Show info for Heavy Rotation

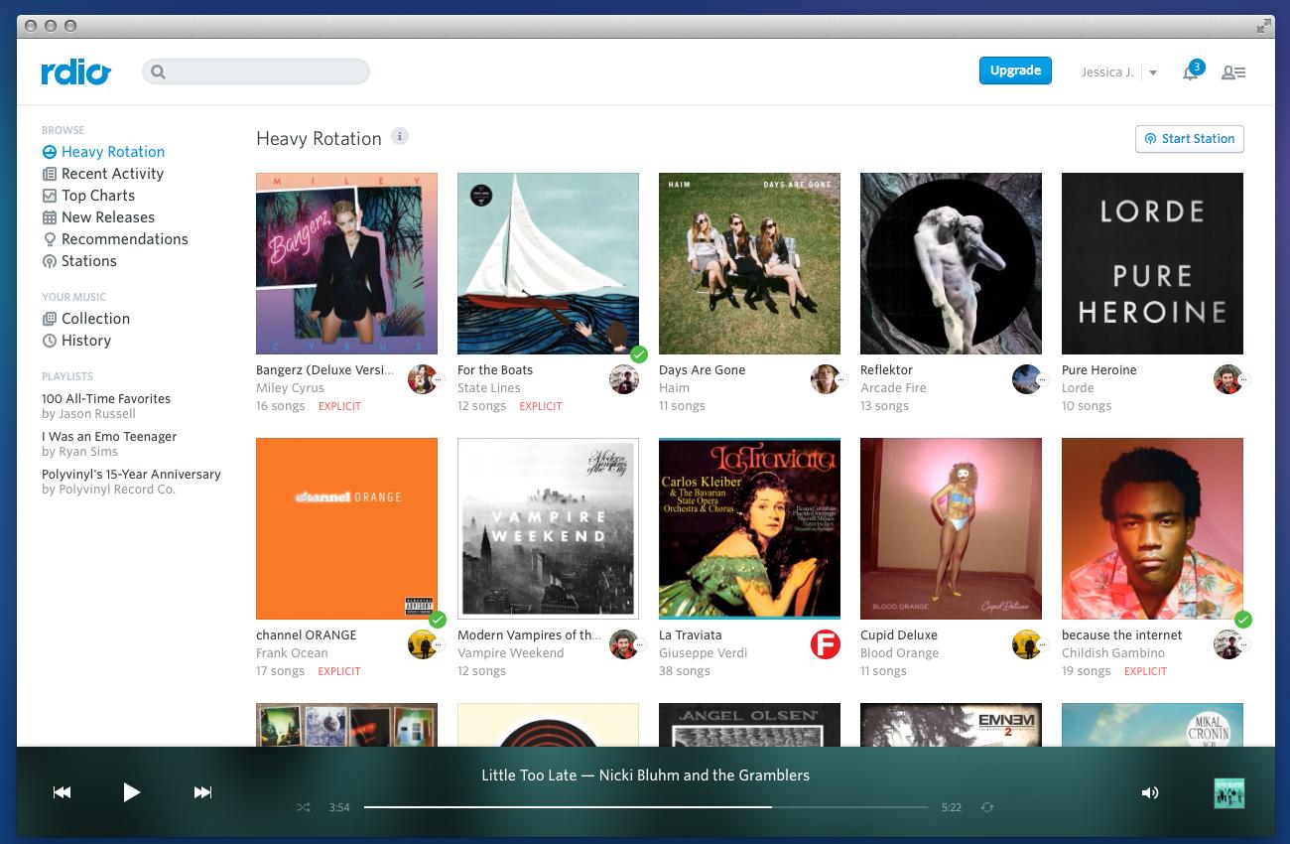[x=400, y=137]
